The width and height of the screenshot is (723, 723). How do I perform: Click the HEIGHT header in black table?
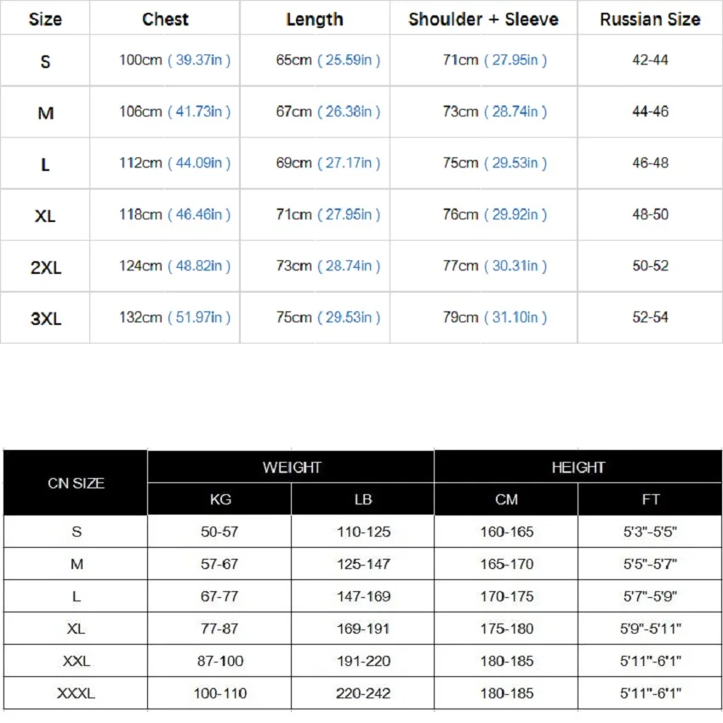578,467
